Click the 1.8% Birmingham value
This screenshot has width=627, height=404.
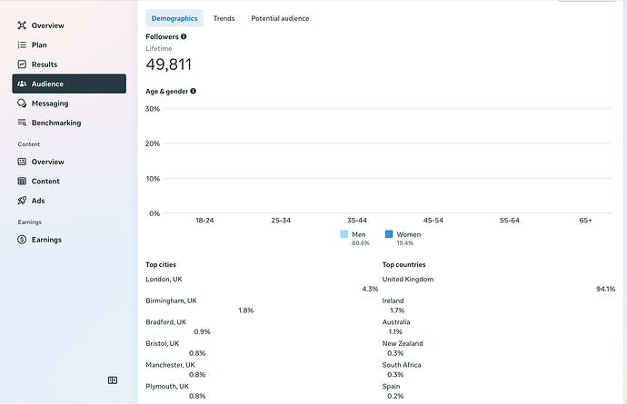point(246,310)
